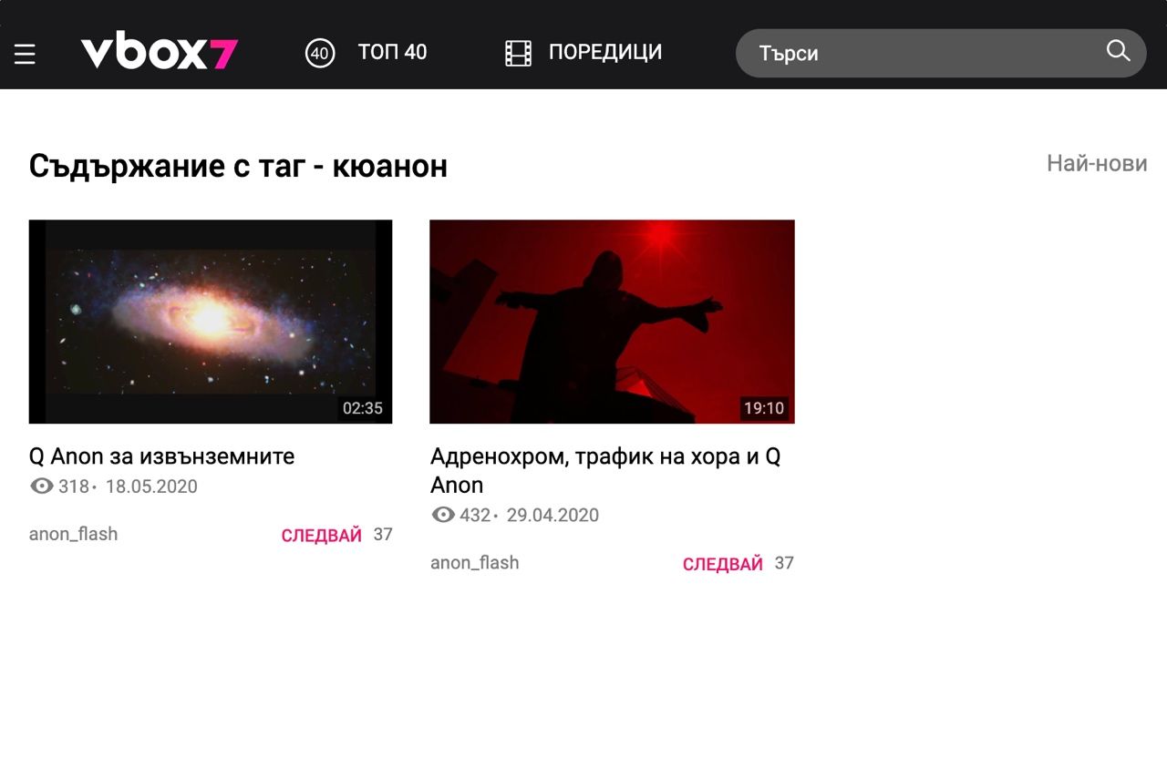Open the galaxy video thumbnail

(x=211, y=322)
